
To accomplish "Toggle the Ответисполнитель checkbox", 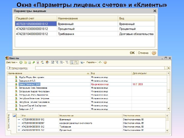I will (x=8, y=68).
